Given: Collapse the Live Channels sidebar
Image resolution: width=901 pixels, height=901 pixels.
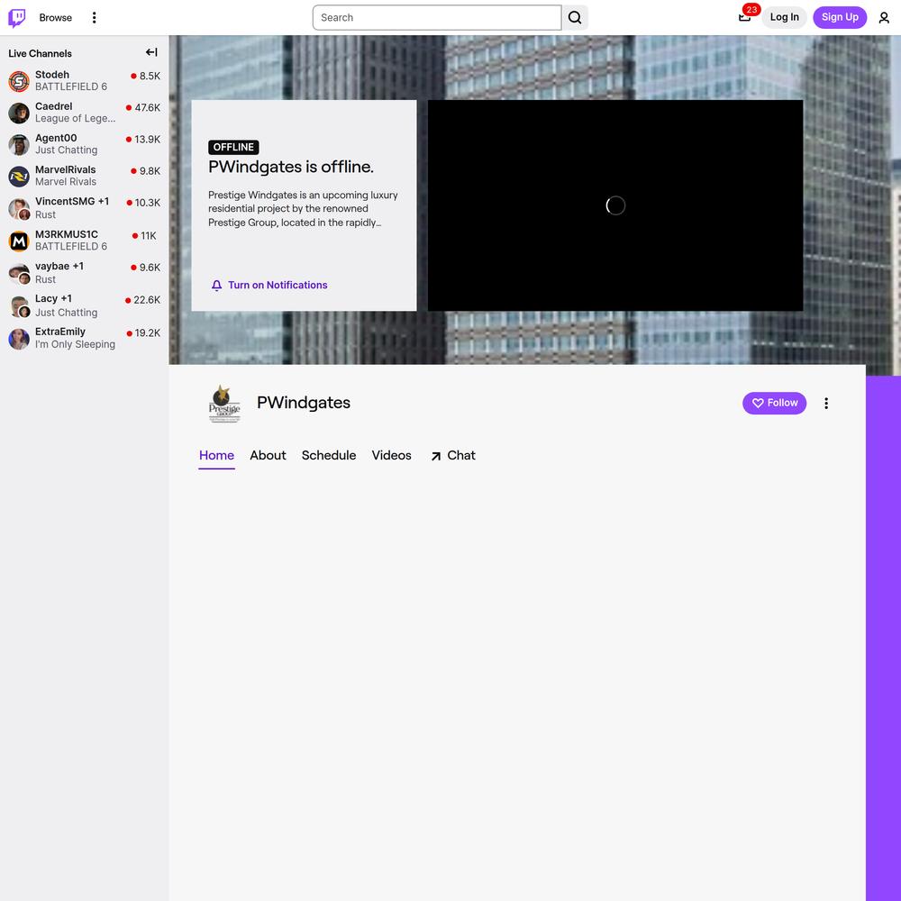Looking at the screenshot, I should [x=151, y=52].
